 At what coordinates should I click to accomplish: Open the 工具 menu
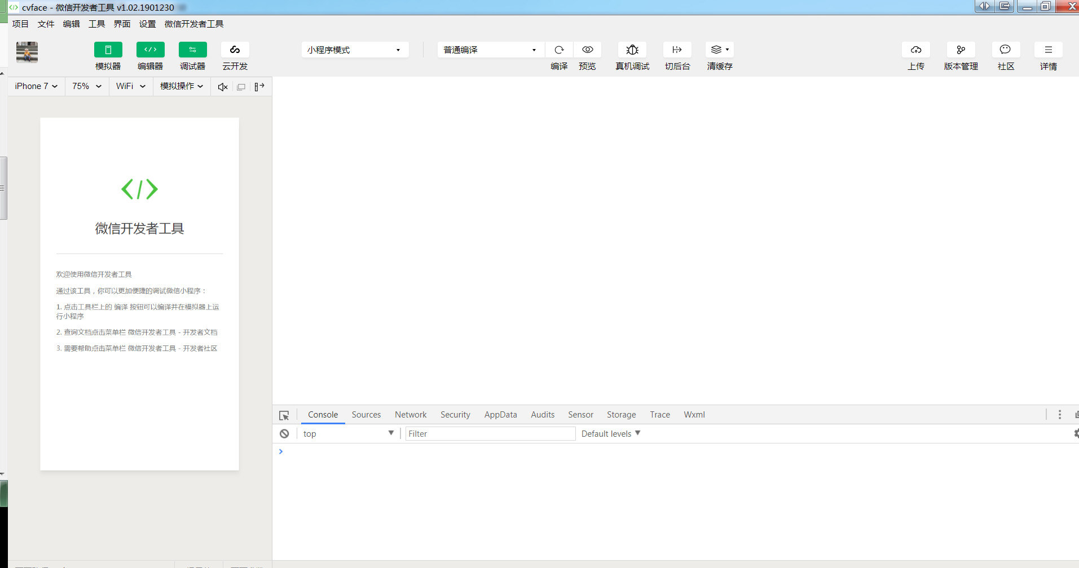click(x=96, y=24)
